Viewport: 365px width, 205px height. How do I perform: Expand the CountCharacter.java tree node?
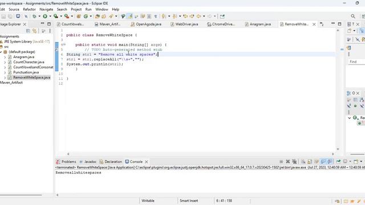pyautogui.click(x=5, y=62)
